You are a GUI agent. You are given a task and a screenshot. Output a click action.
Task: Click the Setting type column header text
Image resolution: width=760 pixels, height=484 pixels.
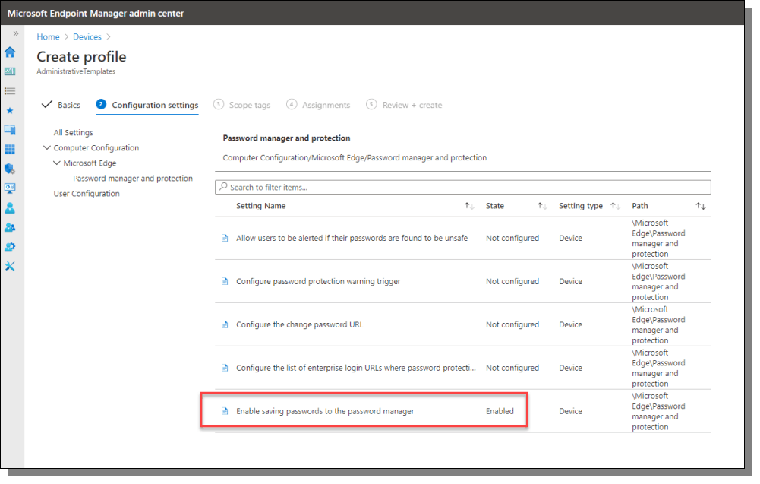pyautogui.click(x=581, y=206)
